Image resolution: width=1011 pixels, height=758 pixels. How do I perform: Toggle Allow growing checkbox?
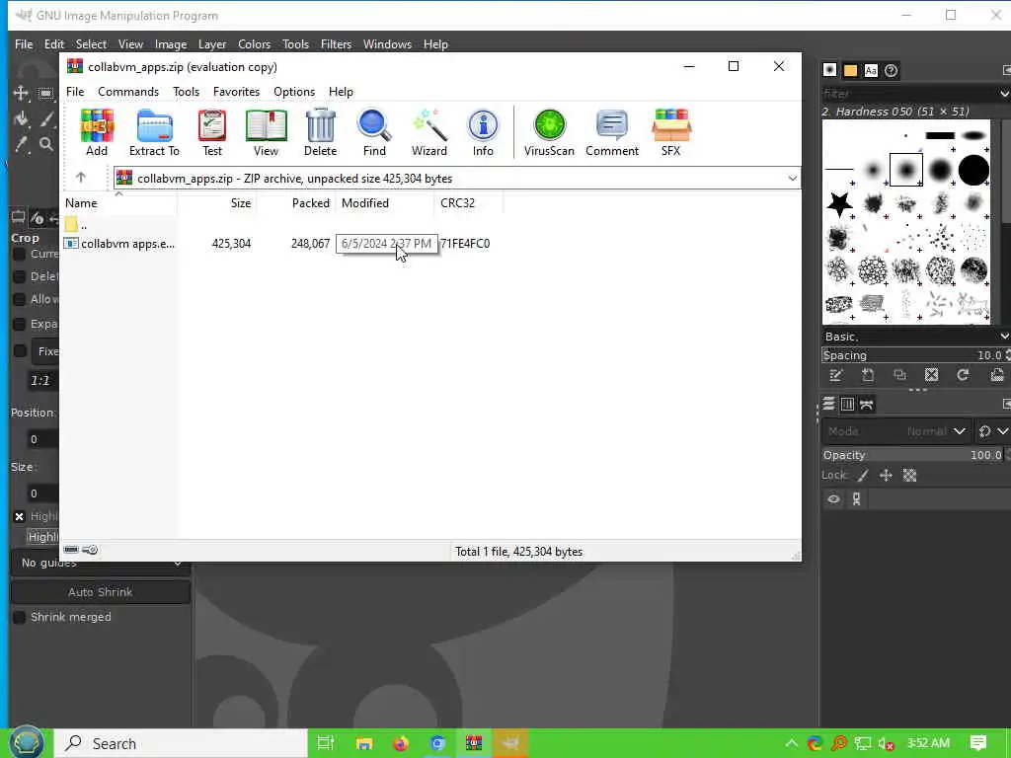click(x=20, y=299)
